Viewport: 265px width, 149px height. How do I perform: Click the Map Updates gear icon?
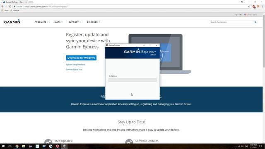pos(48,142)
